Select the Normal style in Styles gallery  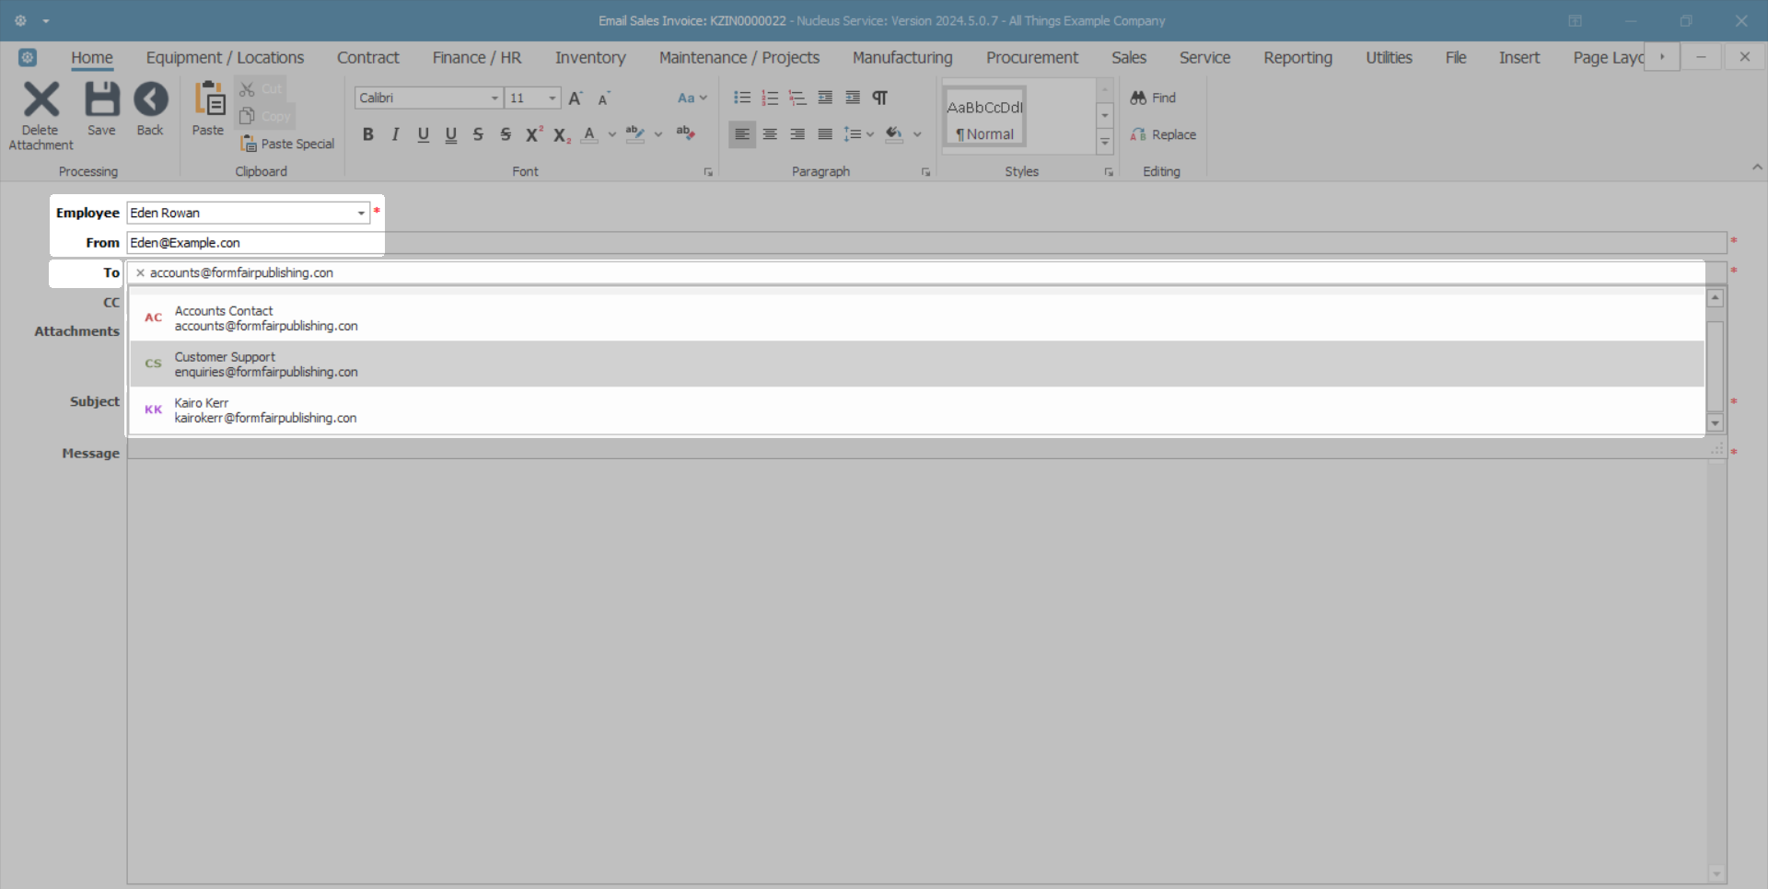(x=985, y=118)
